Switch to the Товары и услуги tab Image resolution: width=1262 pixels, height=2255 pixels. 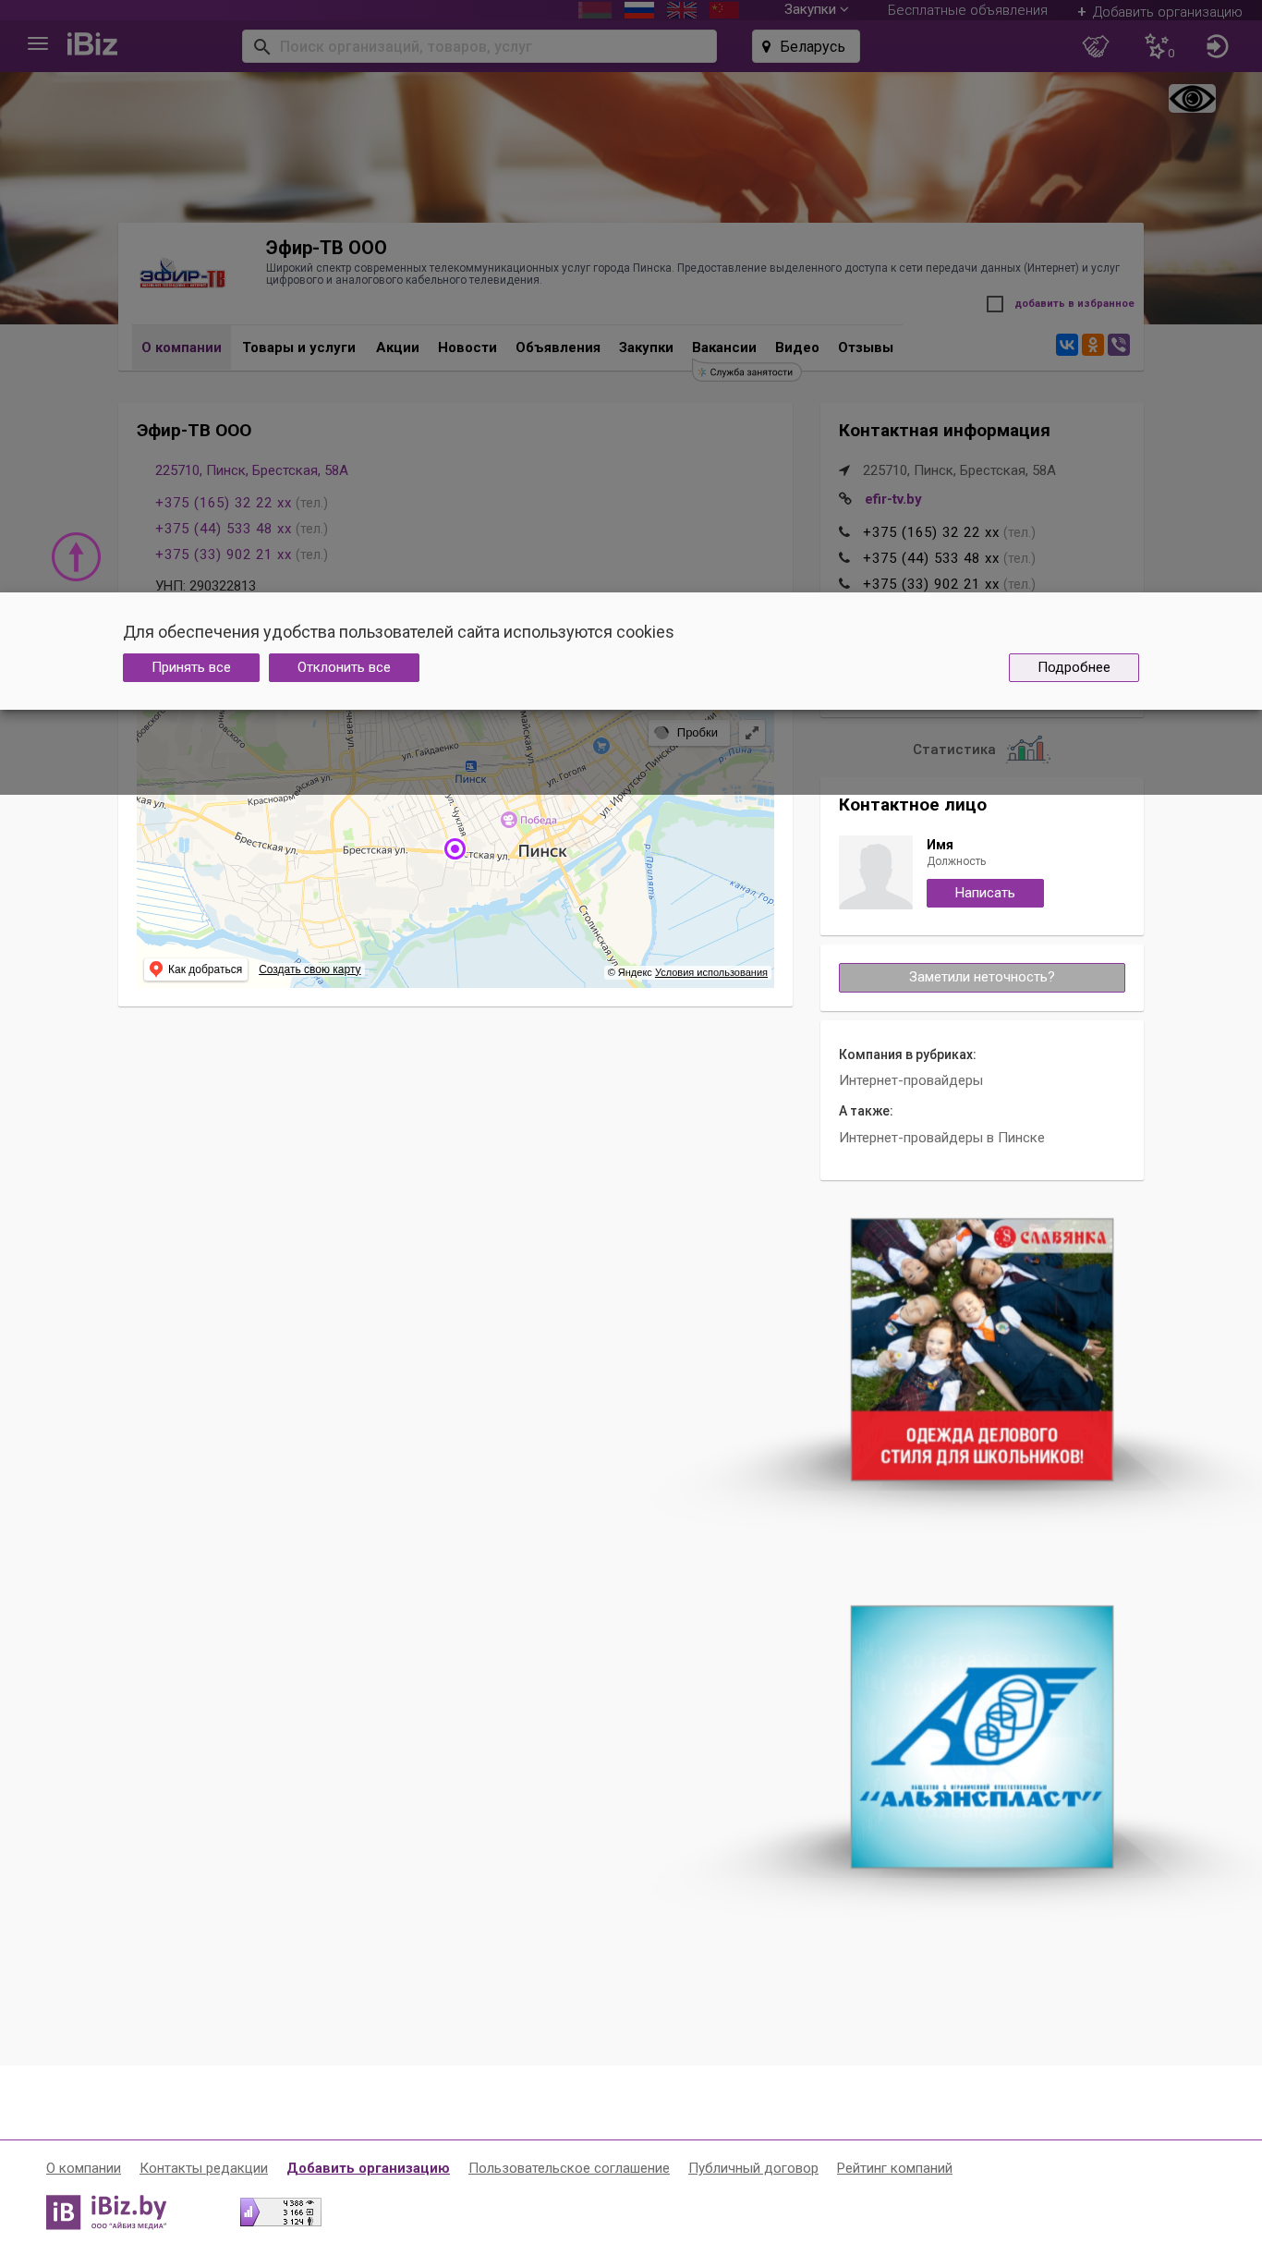299,347
